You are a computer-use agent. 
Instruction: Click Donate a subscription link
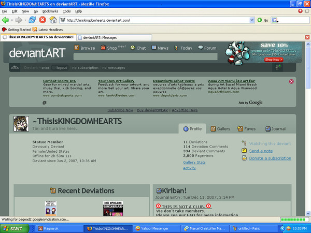pyautogui.click(x=270, y=158)
